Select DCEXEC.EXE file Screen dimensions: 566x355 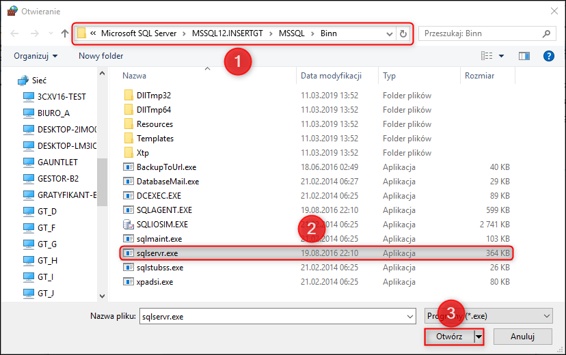coord(159,196)
